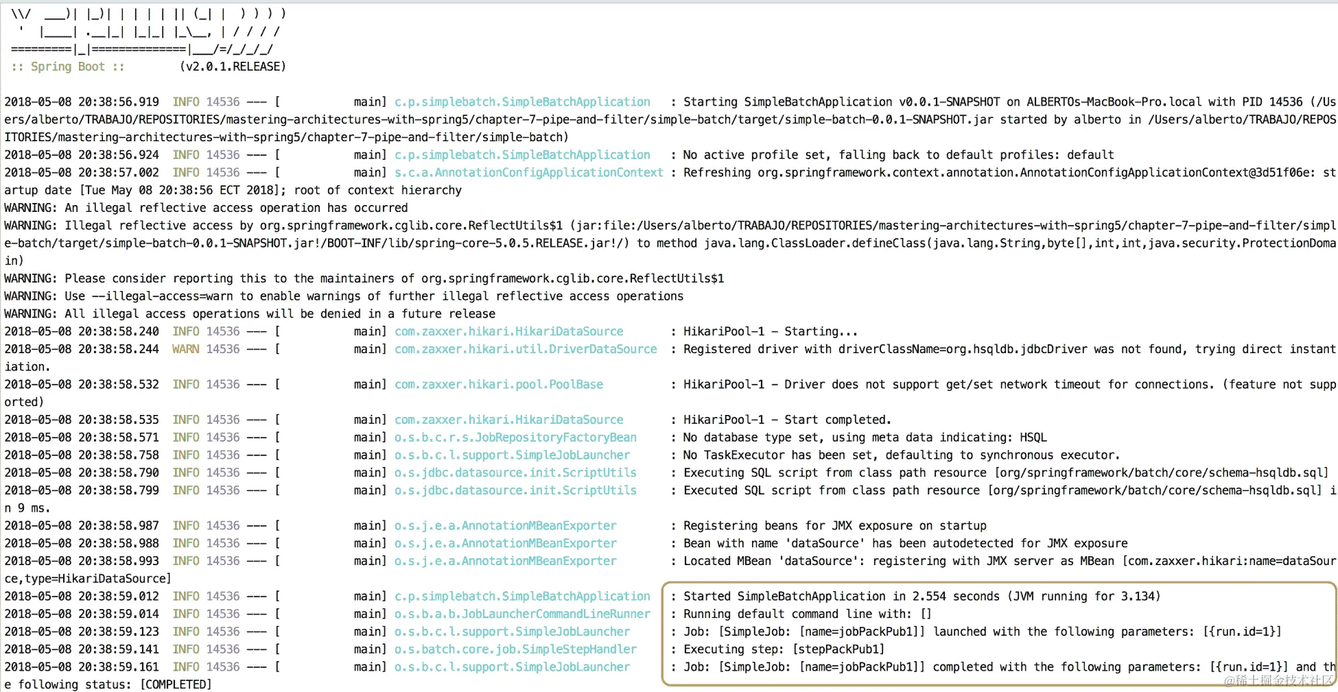Select the '(v2.0.1.RELEASE)' version text
Screen dimensions: 1338x692
click(x=233, y=67)
